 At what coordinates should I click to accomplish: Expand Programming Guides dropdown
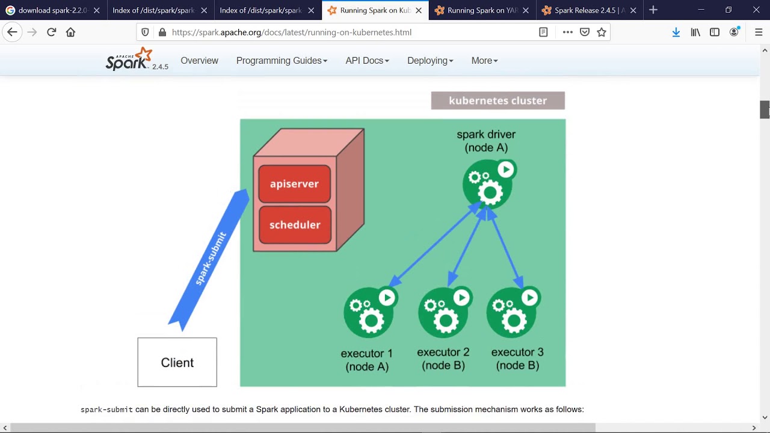[x=282, y=61]
